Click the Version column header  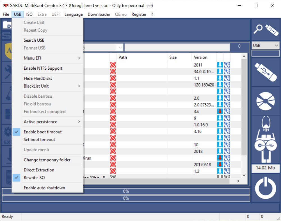[204, 57]
